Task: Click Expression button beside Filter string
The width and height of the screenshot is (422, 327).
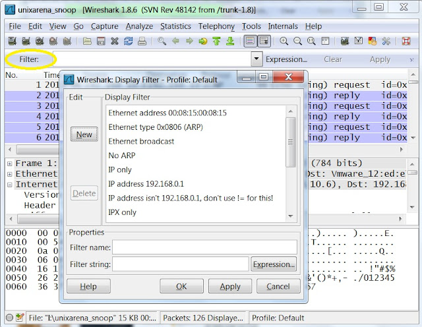Action: tap(274, 264)
